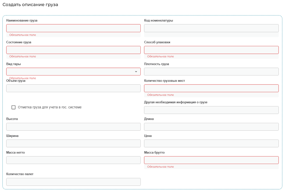Click the Количество палет field
285x193 pixels.
pyautogui.click(x=73, y=182)
